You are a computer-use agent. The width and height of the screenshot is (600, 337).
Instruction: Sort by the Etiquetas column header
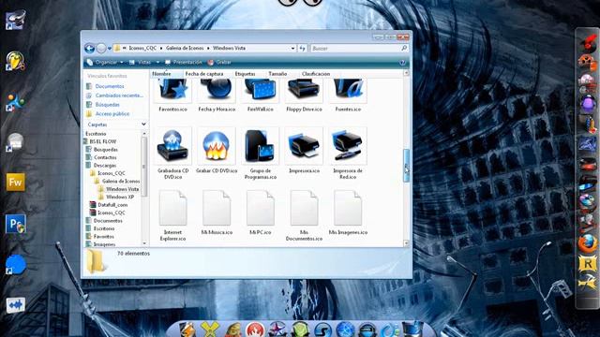[x=245, y=74]
